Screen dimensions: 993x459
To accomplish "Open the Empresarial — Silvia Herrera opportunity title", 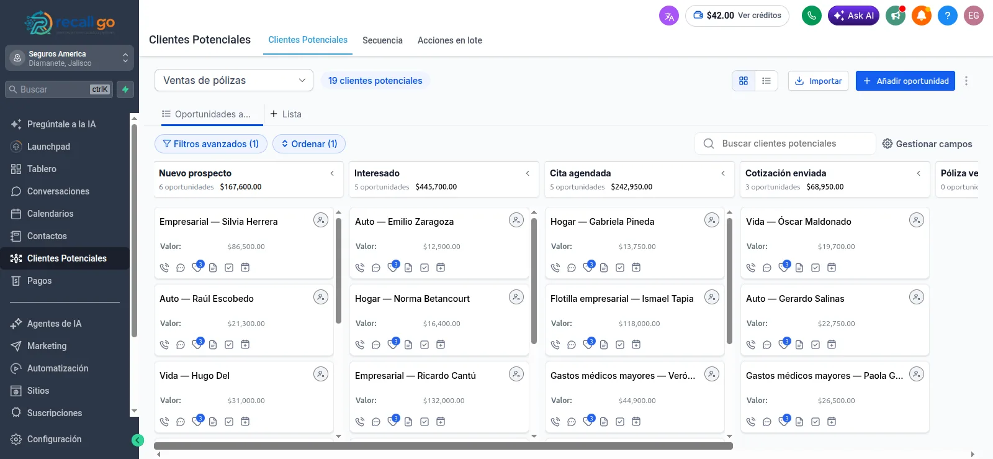I will [x=218, y=222].
